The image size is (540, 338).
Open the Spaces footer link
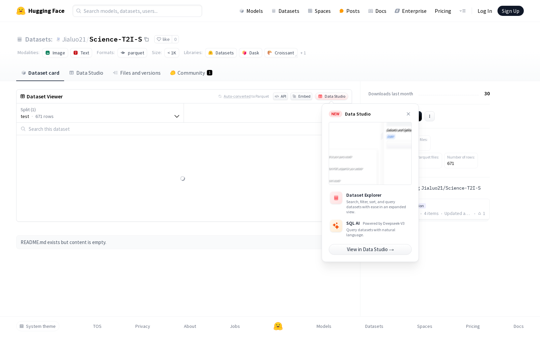[425, 326]
